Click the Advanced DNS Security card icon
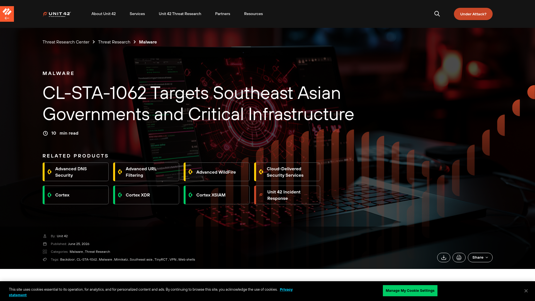Viewport: 535px width, 301px height. 50,172
